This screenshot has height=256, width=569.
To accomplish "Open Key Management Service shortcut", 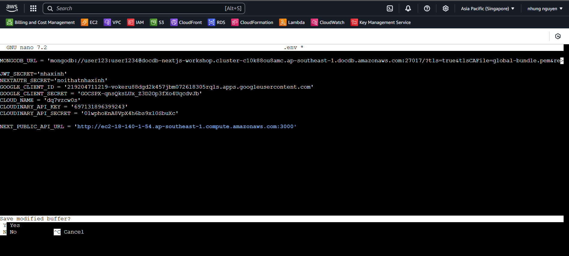I will click(x=381, y=22).
